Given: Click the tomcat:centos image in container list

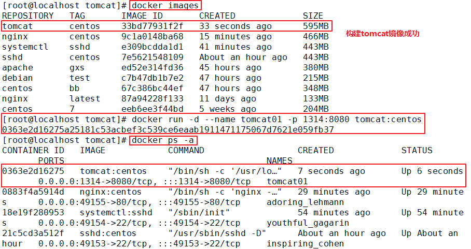Looking at the screenshot, I should coord(113,171).
